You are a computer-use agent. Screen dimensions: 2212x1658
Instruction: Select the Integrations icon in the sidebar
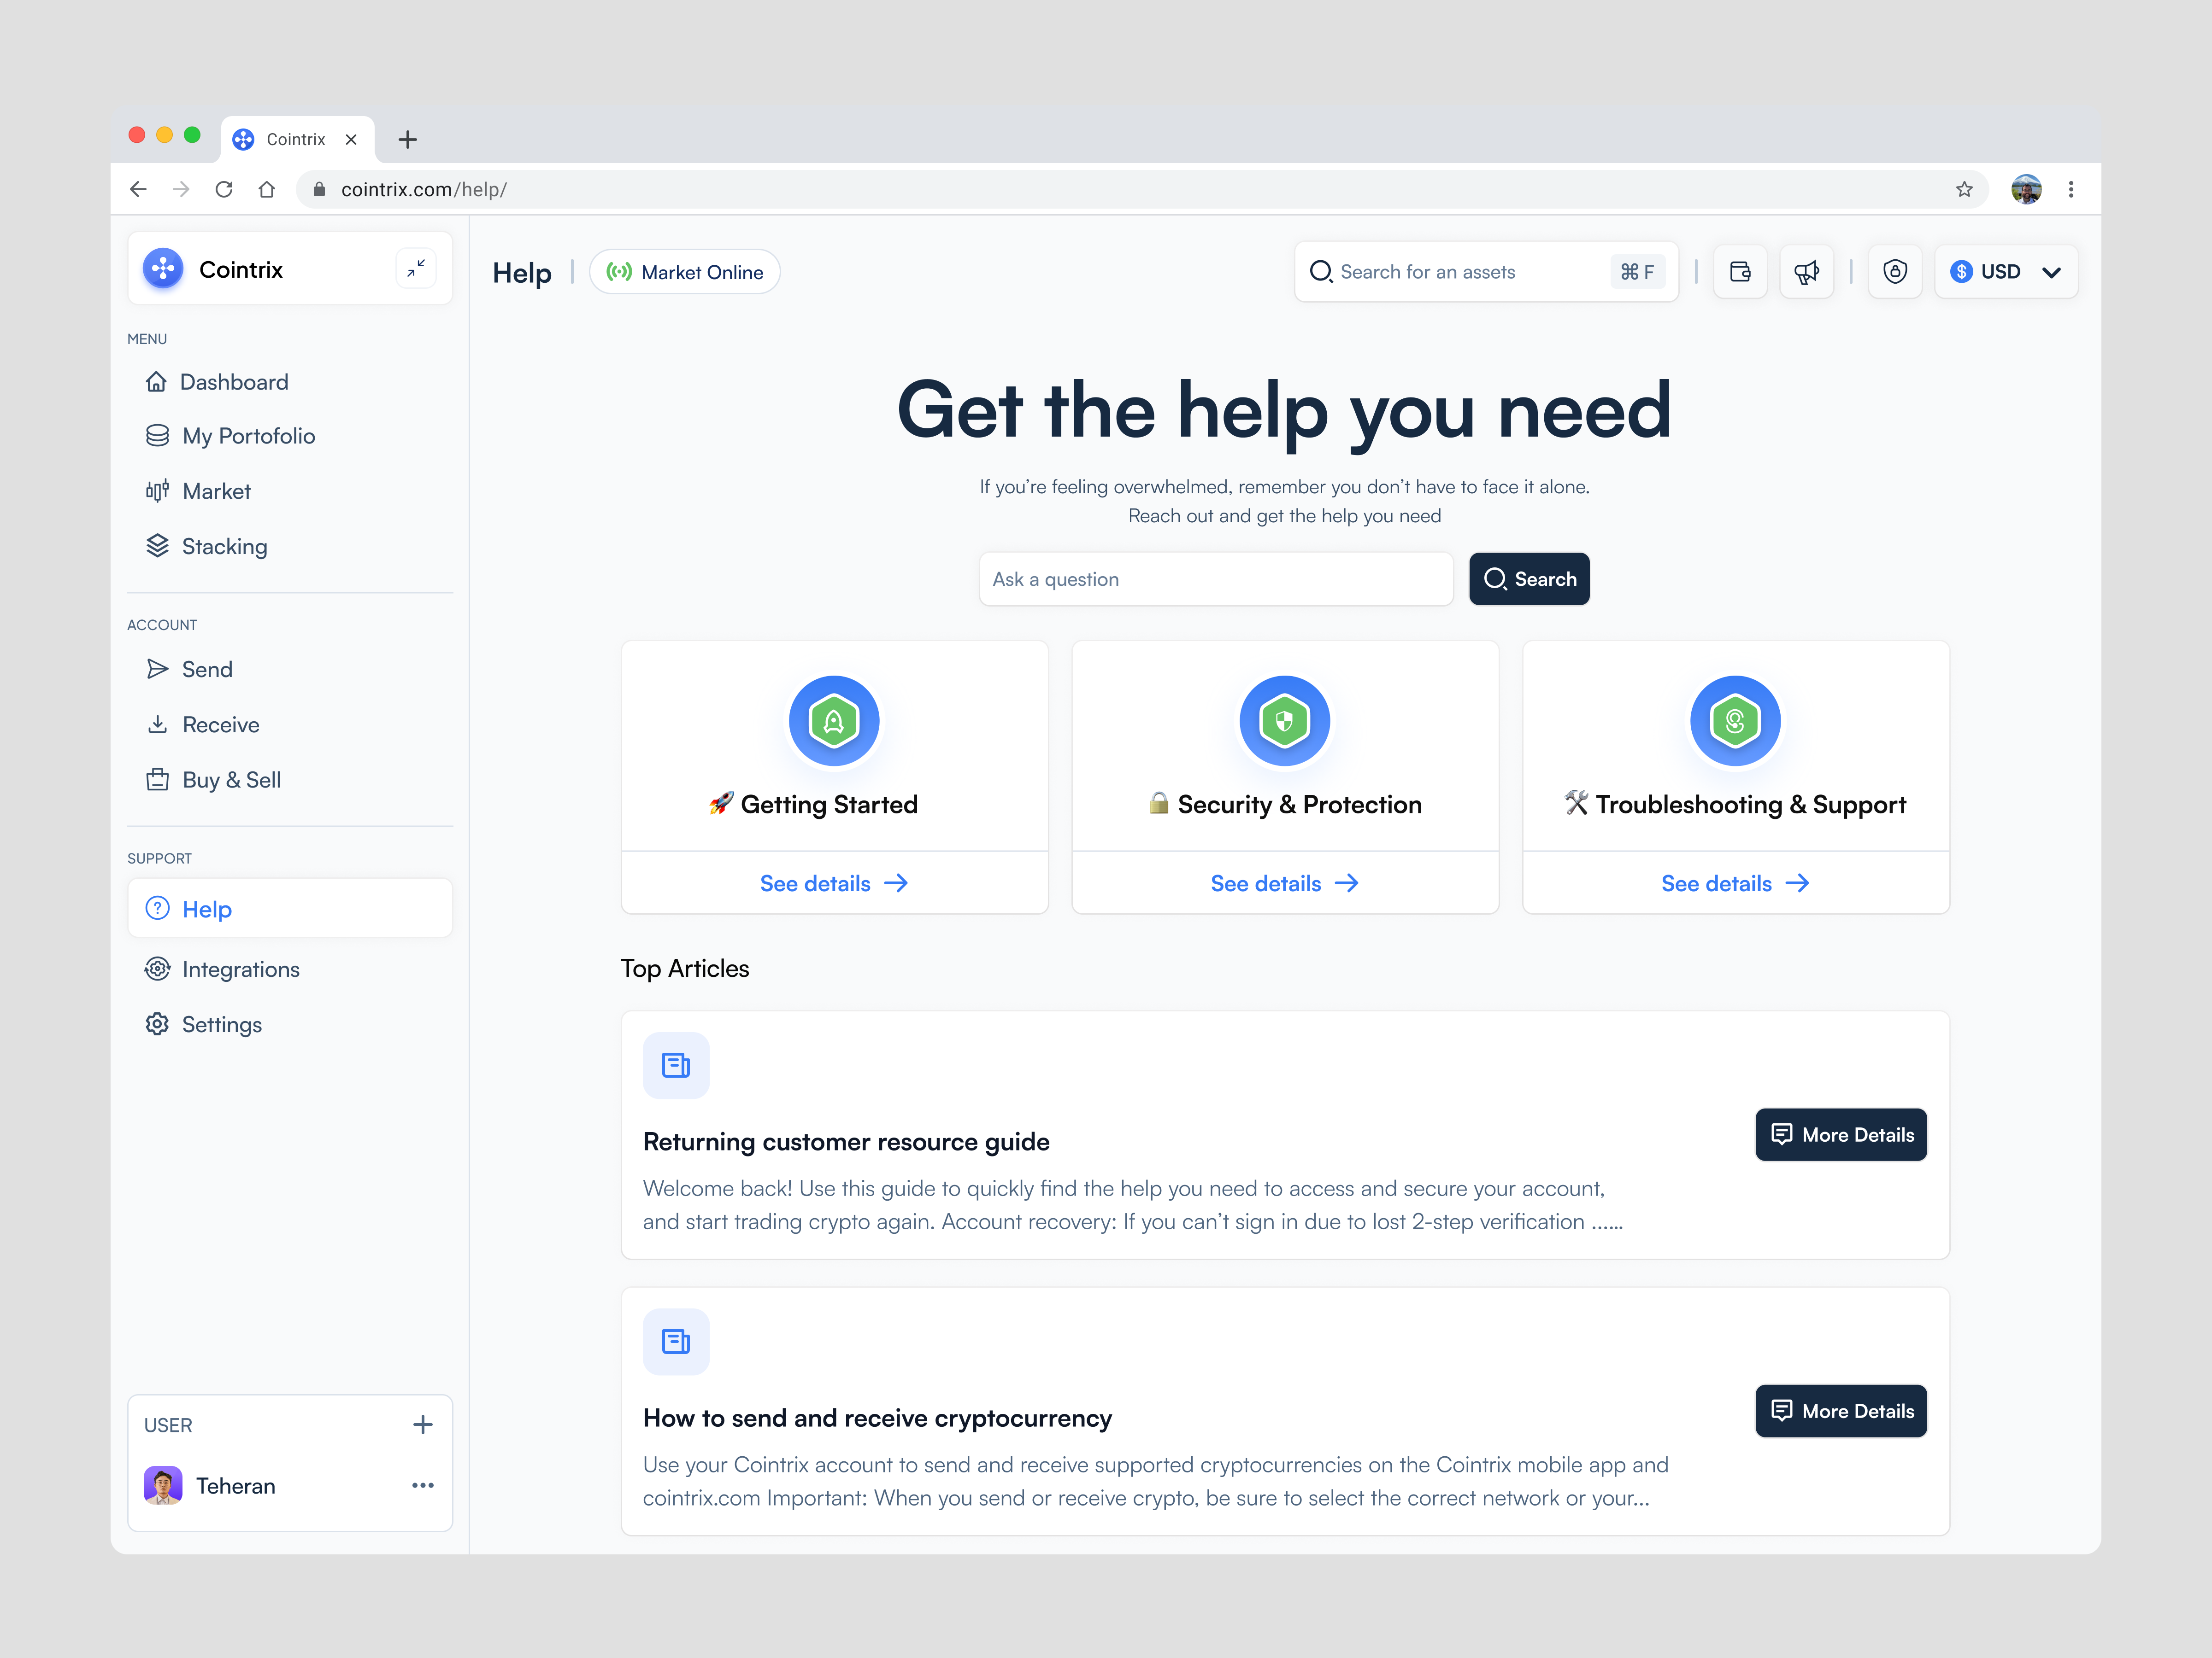[x=157, y=969]
